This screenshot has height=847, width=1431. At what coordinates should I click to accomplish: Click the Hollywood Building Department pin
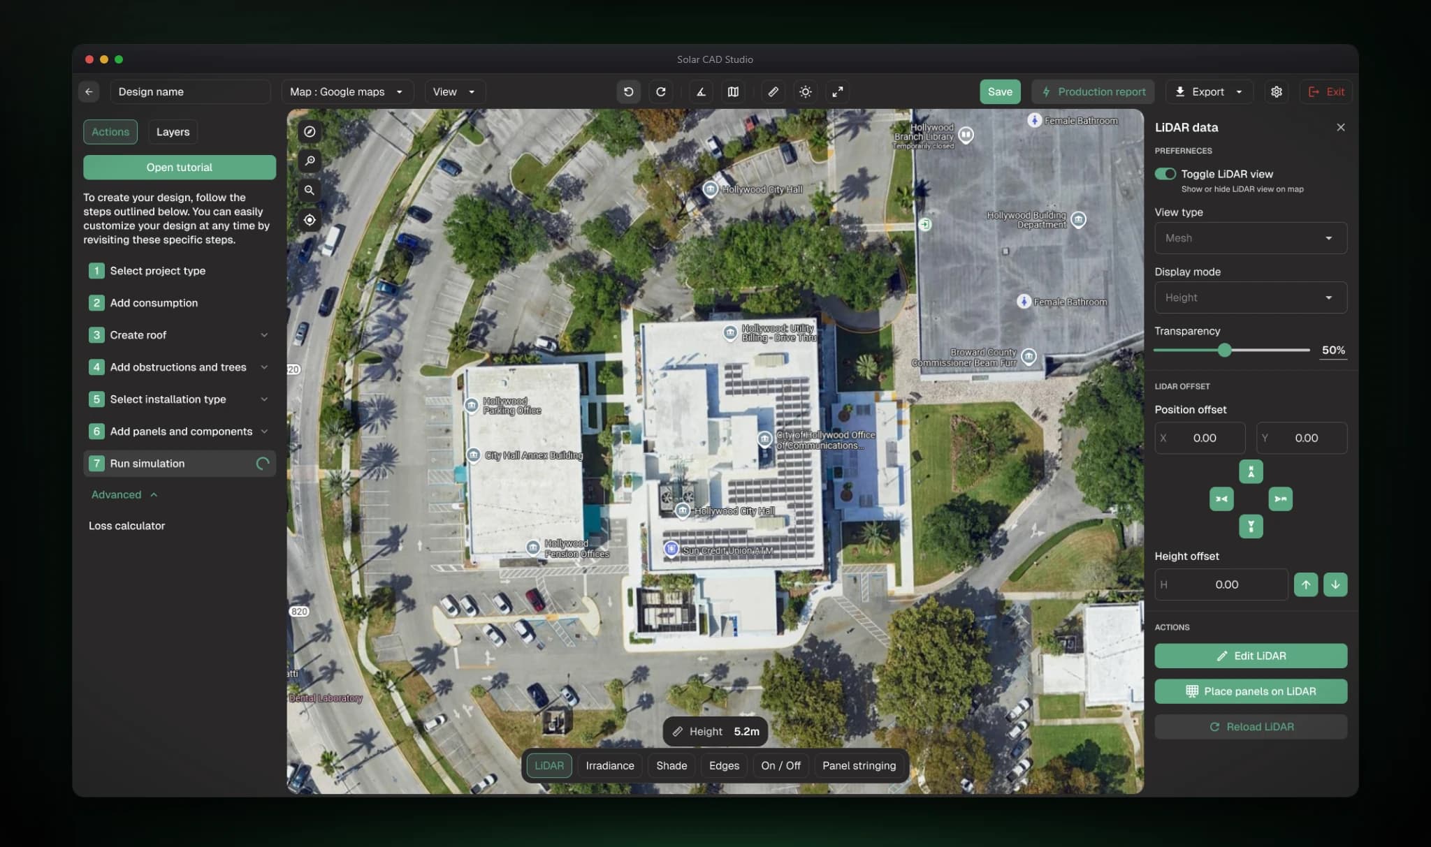pyautogui.click(x=1079, y=220)
